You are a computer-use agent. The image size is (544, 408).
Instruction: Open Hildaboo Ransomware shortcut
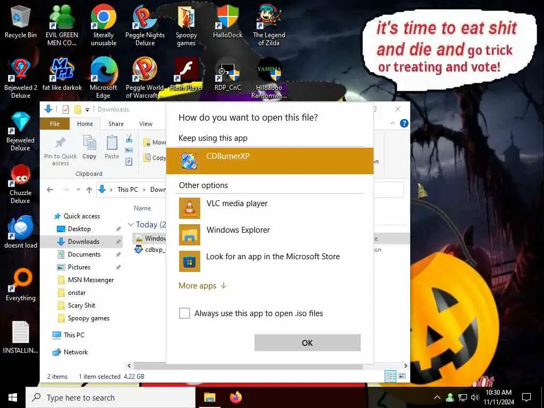click(269, 78)
